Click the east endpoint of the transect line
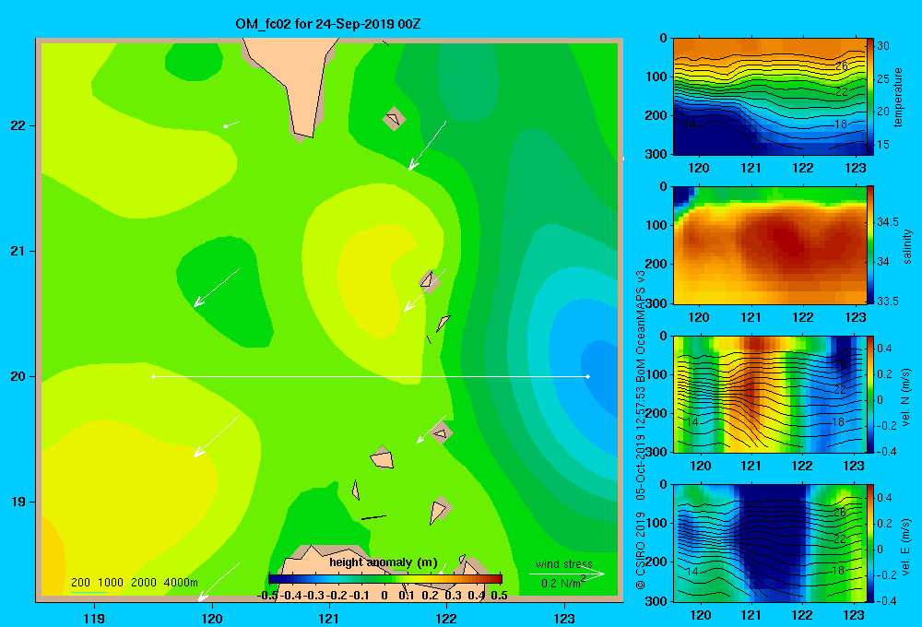This screenshot has height=627, width=922. click(587, 376)
